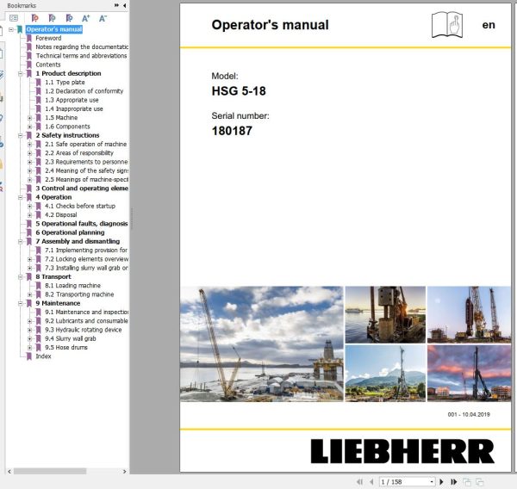Select the Operator's manual bookmark
The width and height of the screenshot is (517, 489).
54,29
